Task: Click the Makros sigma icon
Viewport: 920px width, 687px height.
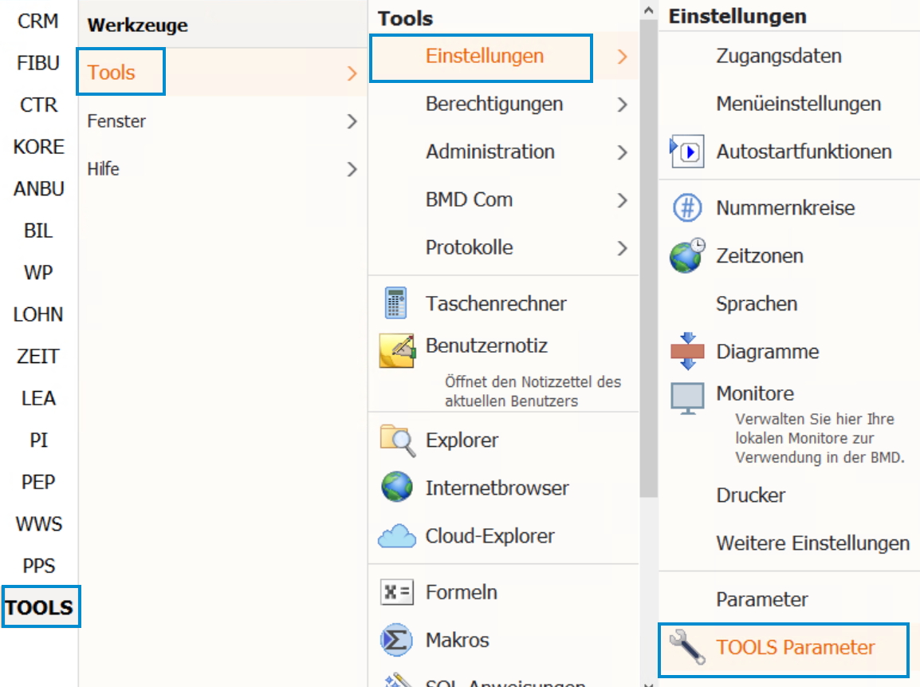Action: (397, 639)
